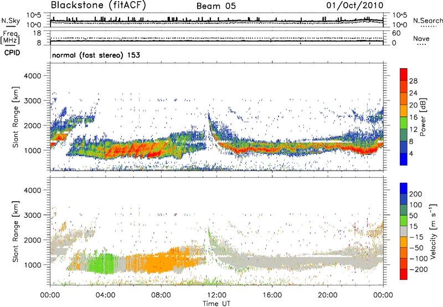The height and width of the screenshot is (307, 443).
Task: Click the '60' tick on Nave scale
Action: (x=396, y=33)
